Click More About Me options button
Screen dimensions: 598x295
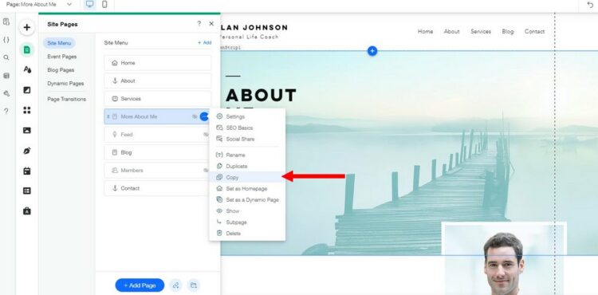click(204, 116)
